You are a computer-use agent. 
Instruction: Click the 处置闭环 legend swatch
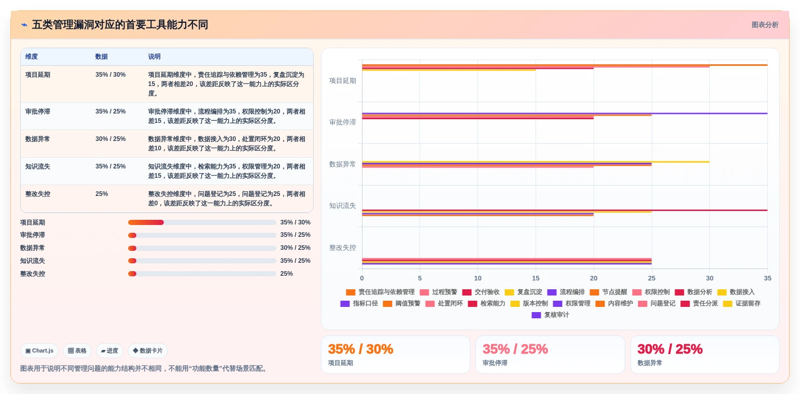(x=430, y=304)
